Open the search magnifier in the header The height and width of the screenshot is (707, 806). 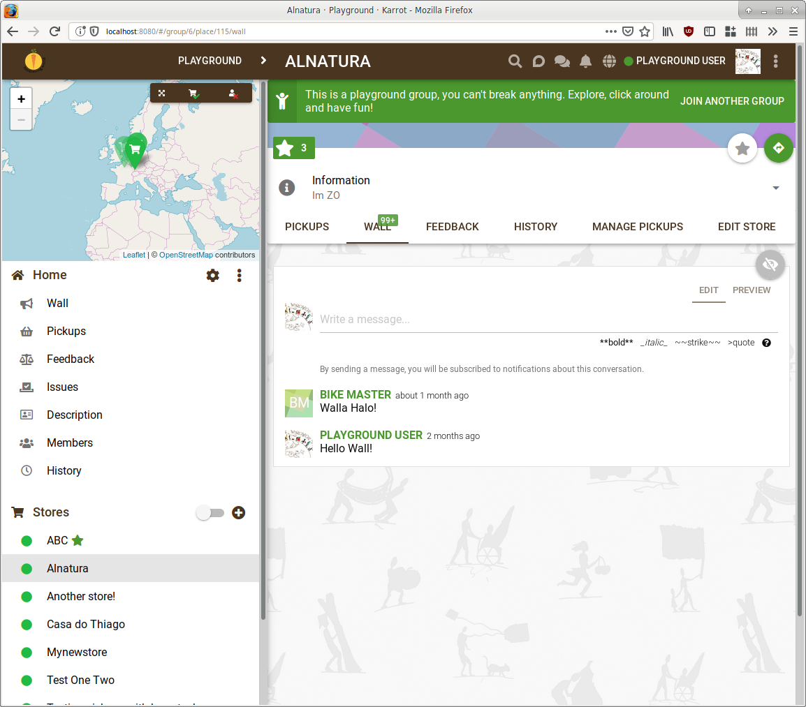[x=515, y=61]
